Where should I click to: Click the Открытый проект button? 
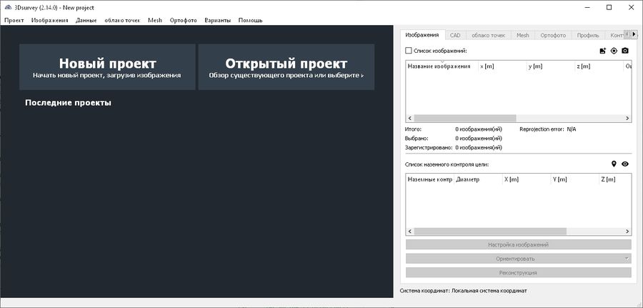coord(286,67)
